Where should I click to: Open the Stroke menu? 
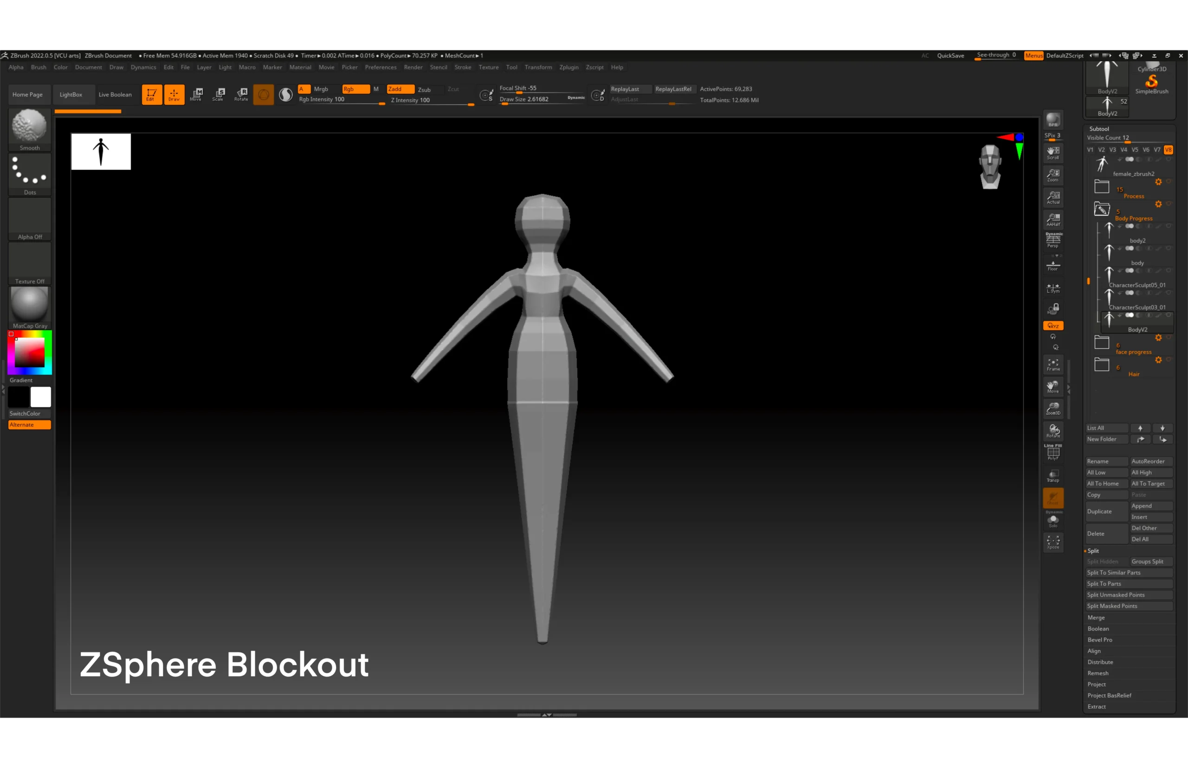pyautogui.click(x=463, y=67)
